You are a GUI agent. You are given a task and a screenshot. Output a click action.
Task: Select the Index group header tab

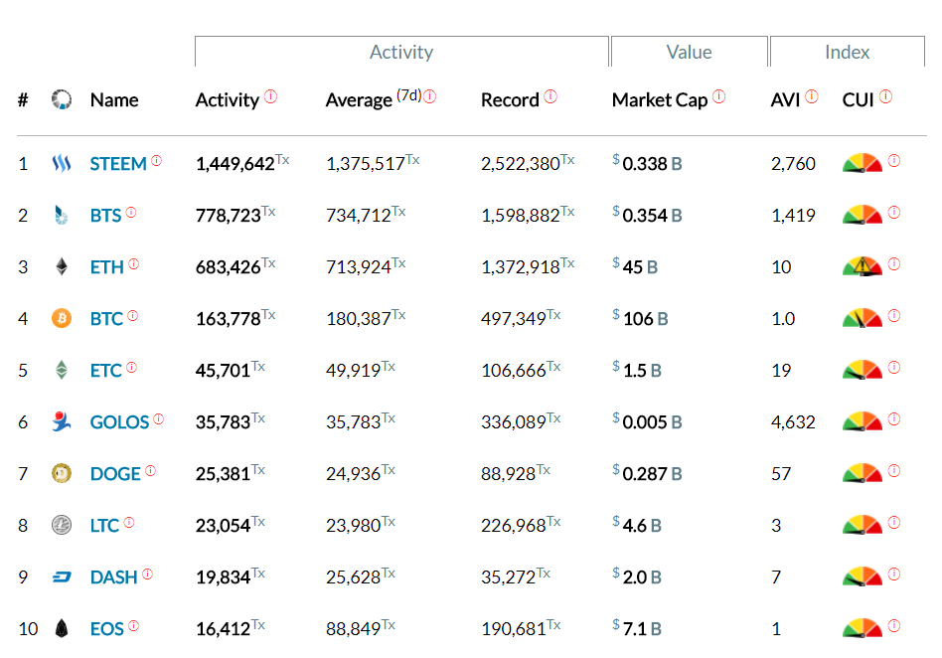point(847,53)
